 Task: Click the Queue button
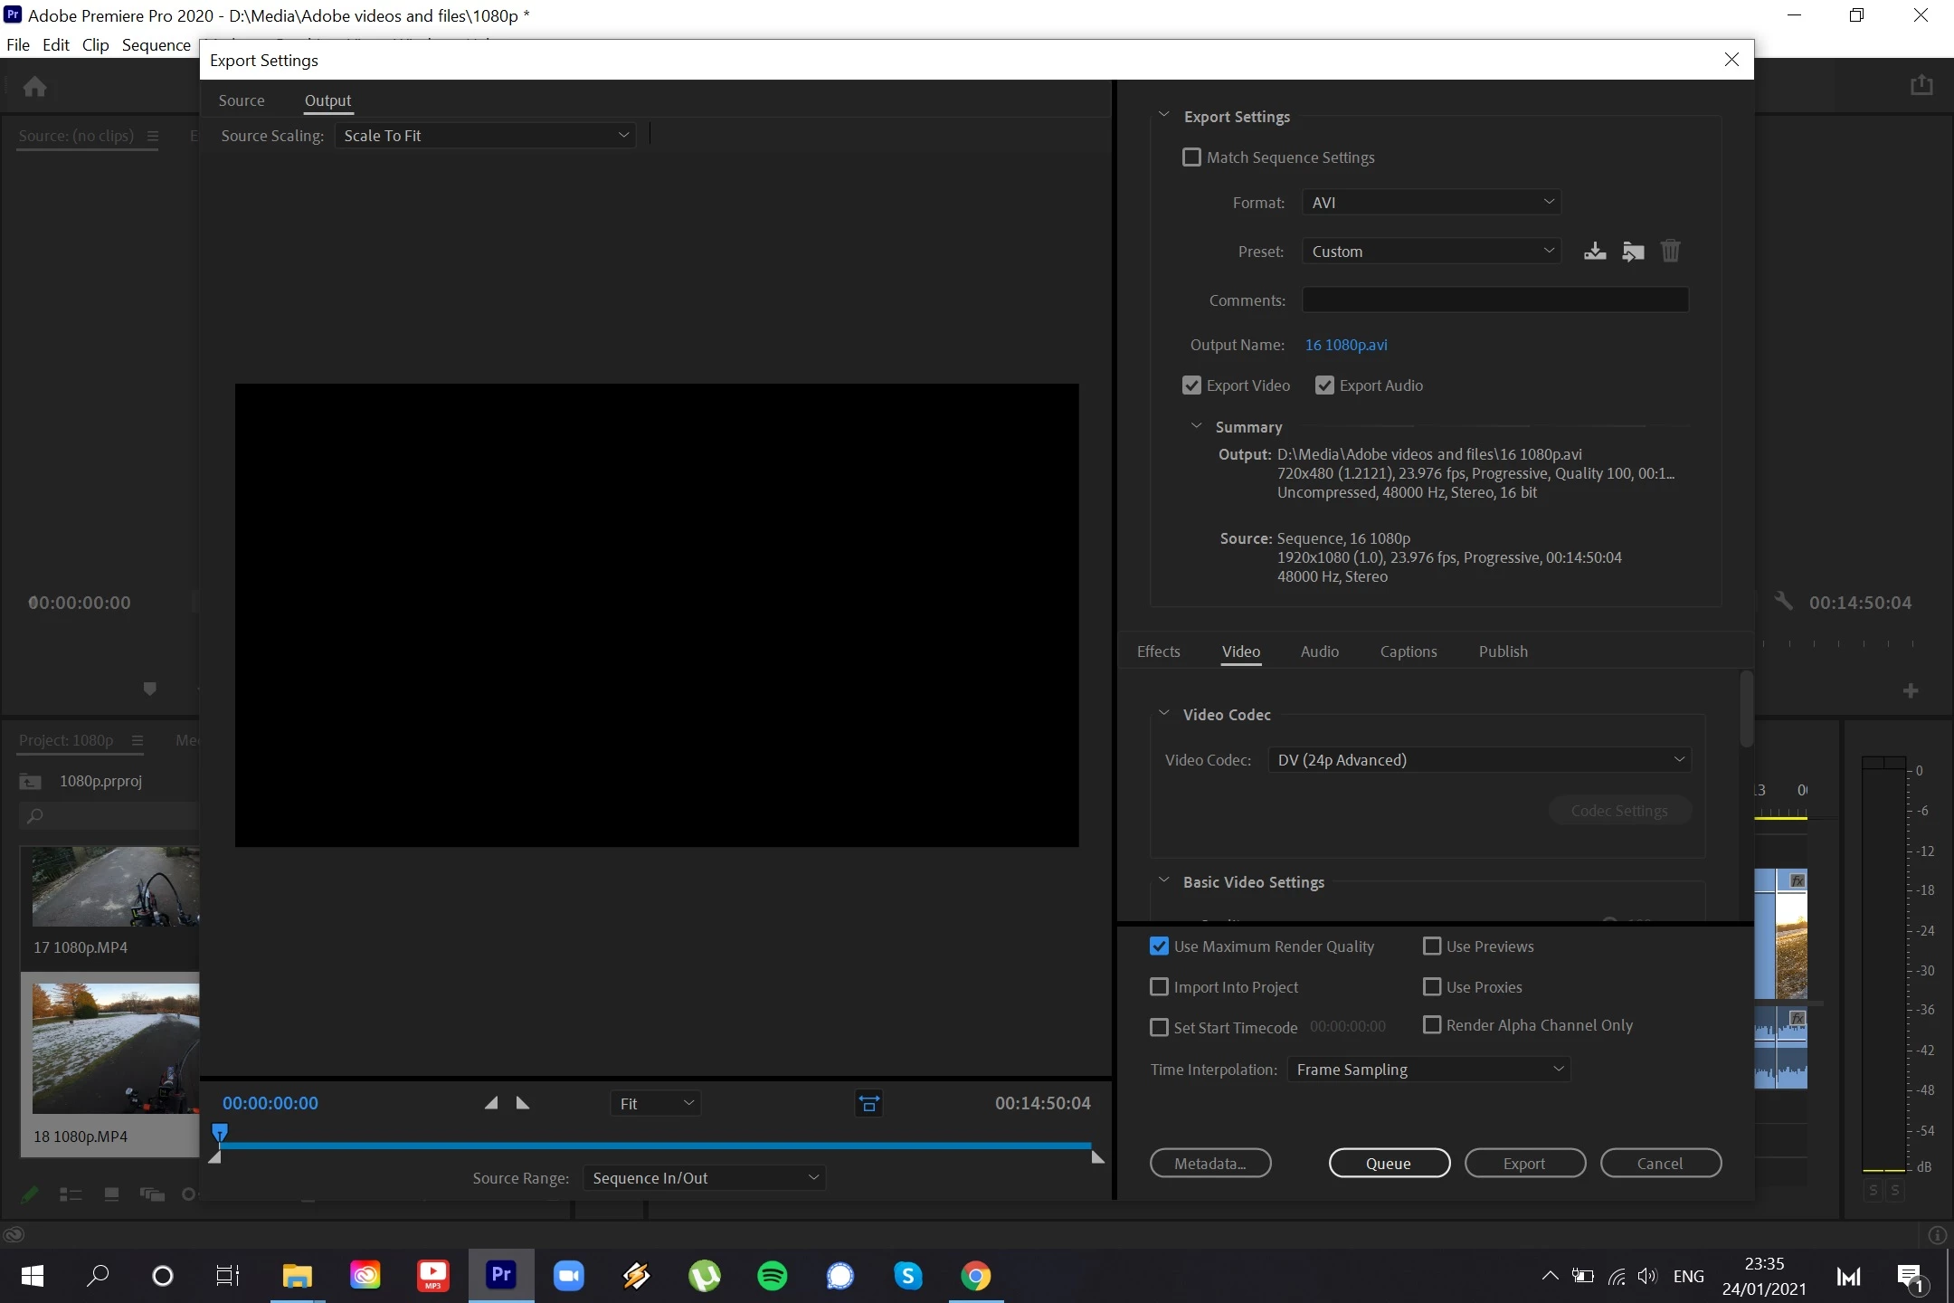1389,1164
